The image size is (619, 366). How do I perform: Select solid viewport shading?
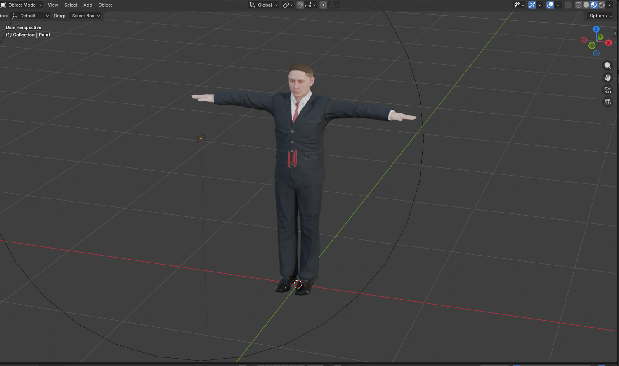(586, 5)
